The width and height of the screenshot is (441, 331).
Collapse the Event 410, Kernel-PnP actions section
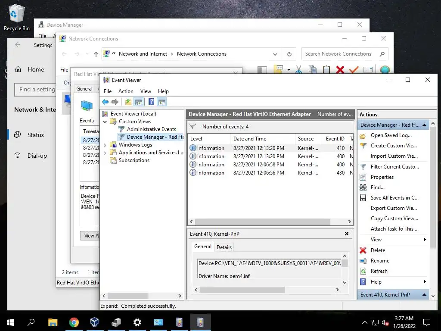click(424, 295)
